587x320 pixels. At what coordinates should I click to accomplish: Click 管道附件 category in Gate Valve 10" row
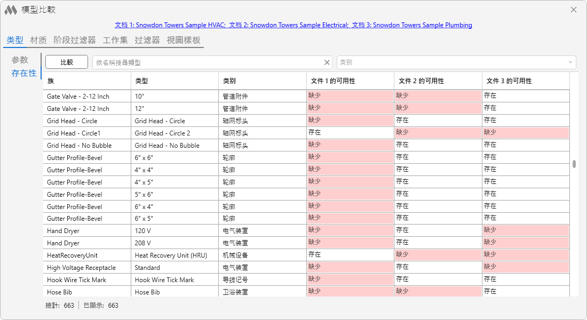click(x=263, y=96)
